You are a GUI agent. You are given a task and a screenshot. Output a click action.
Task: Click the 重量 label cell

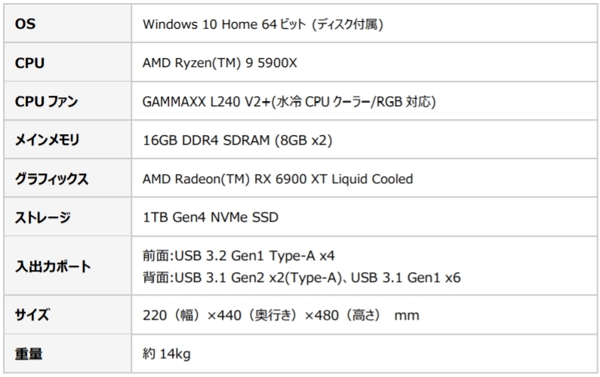click(x=29, y=352)
